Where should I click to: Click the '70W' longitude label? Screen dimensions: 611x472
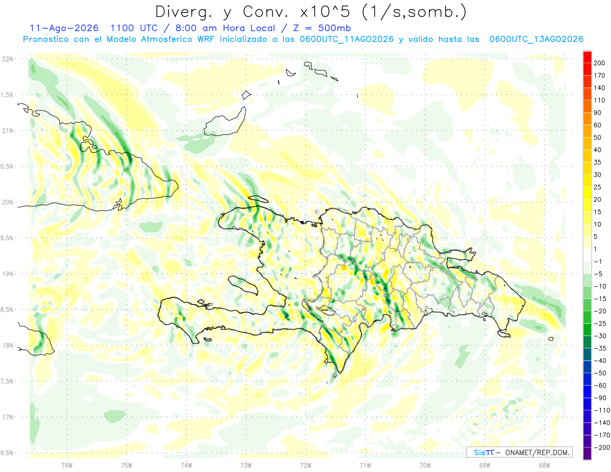[425, 465]
